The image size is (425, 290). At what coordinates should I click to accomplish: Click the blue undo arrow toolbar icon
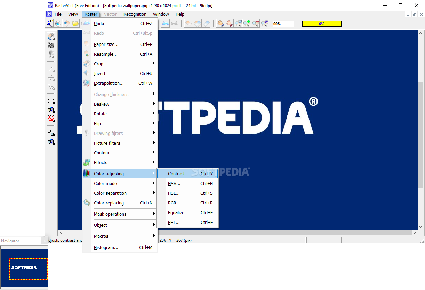[x=166, y=24]
